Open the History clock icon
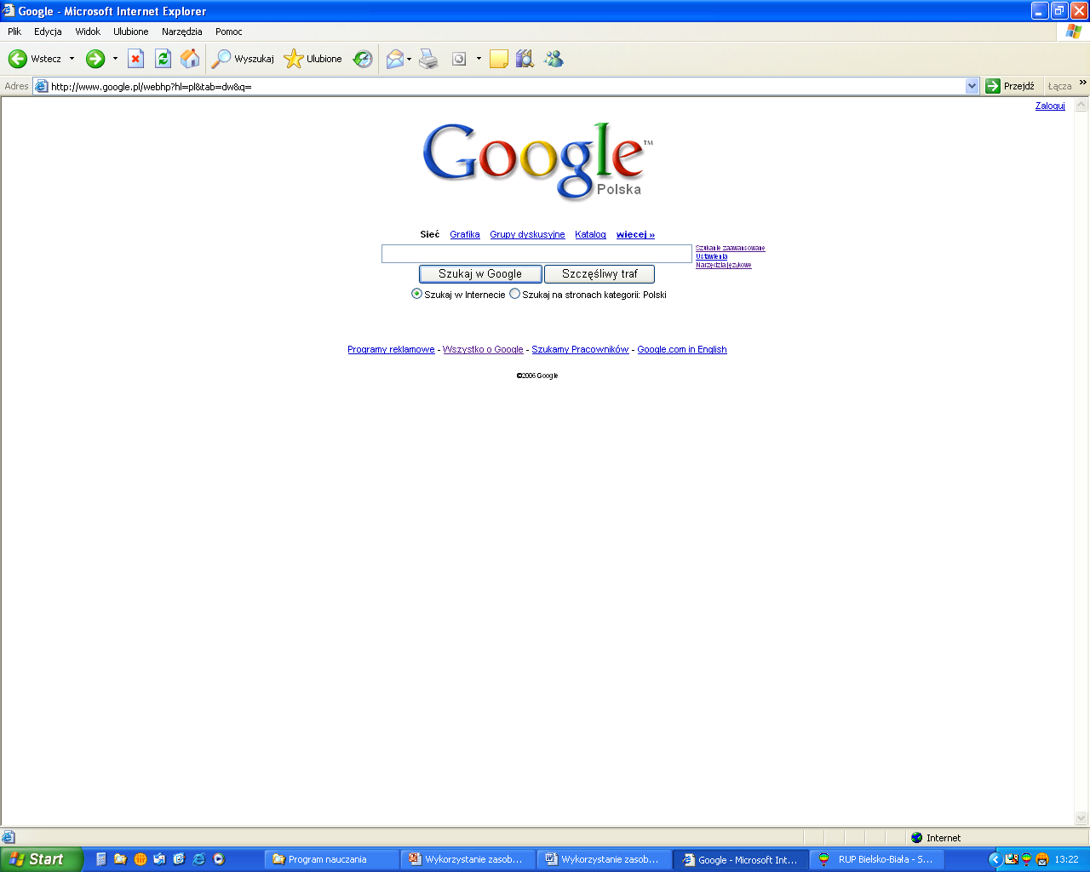Screen dimensions: 1090x872 [x=363, y=59]
